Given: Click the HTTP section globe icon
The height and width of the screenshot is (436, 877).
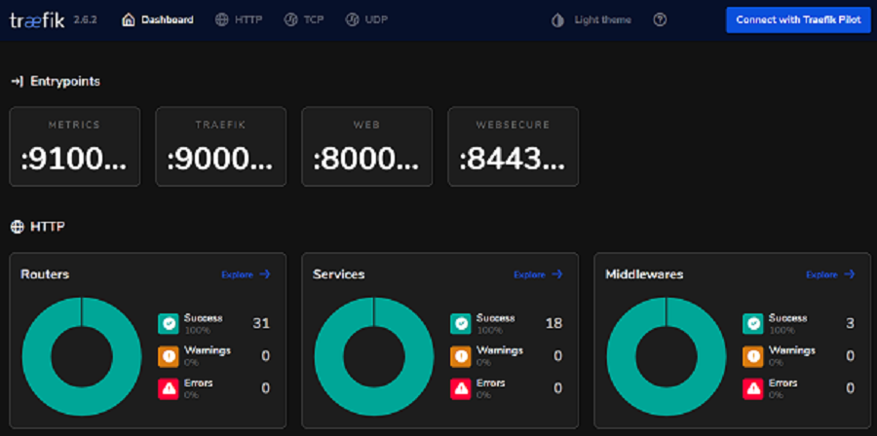Looking at the screenshot, I should point(18,227).
